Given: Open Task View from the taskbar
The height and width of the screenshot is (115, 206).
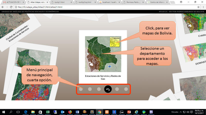Looking at the screenshot, I should [x=18, y=112].
